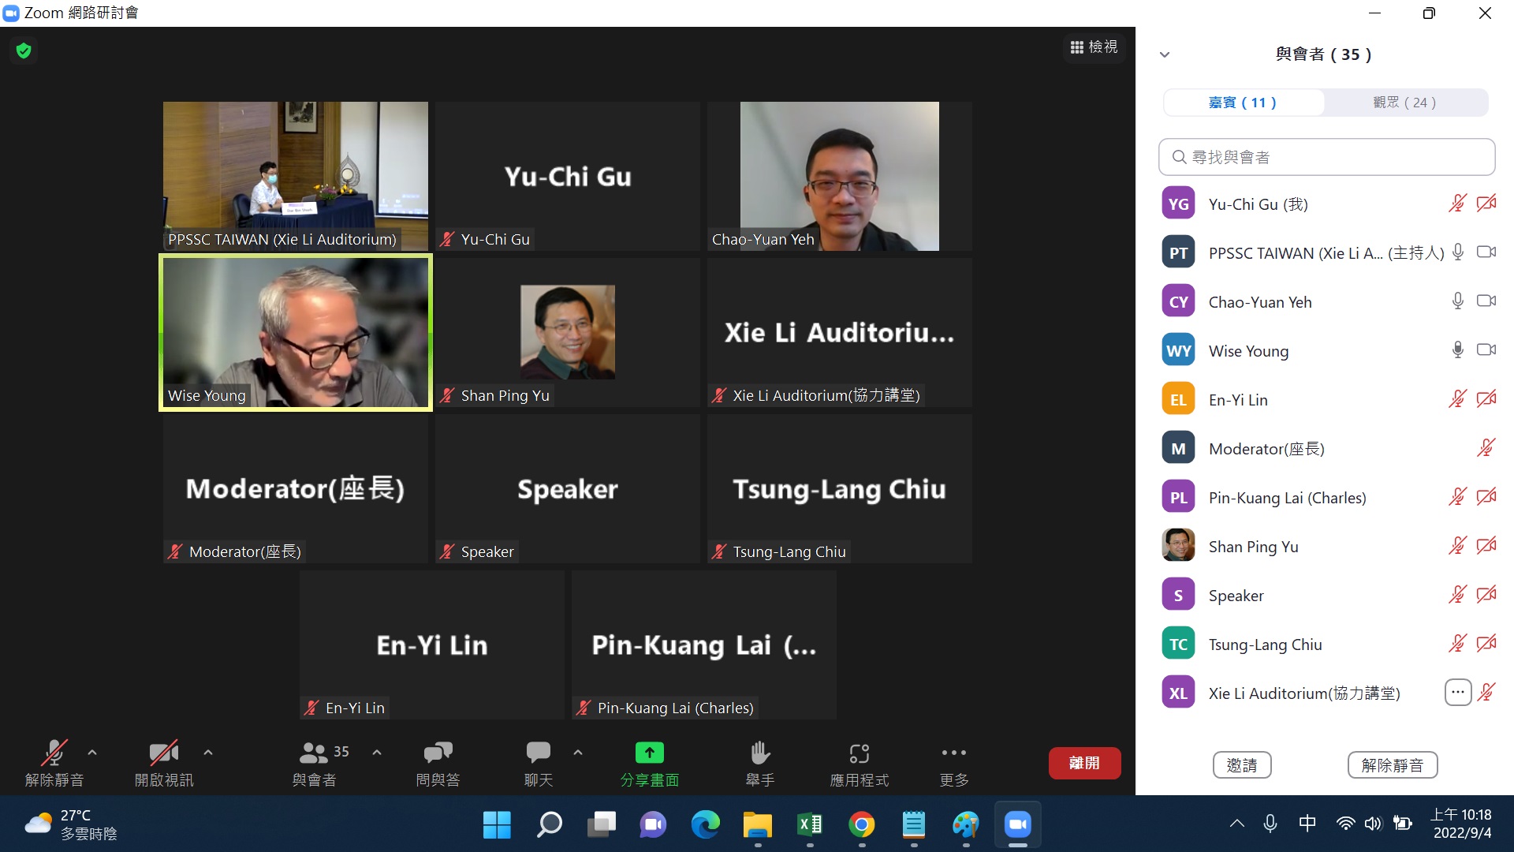Click the red 離開 leave button

(1084, 763)
